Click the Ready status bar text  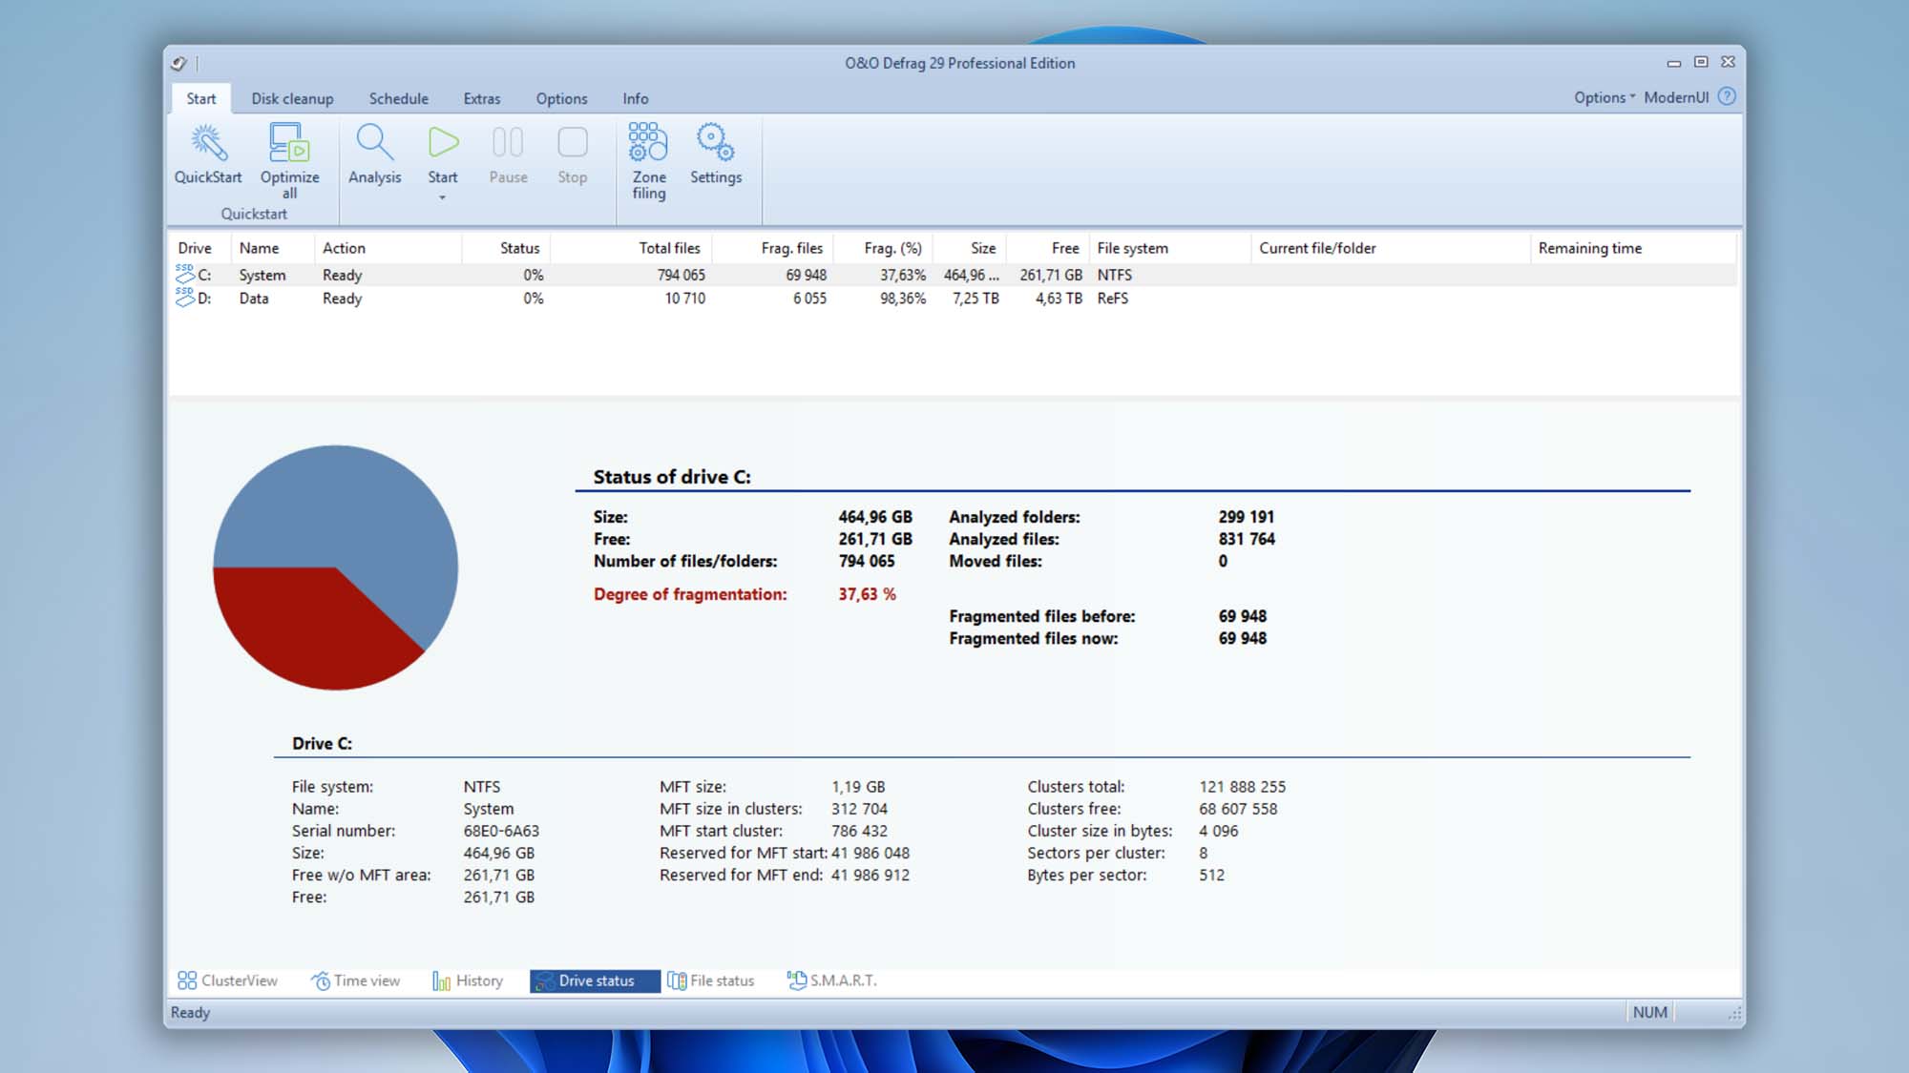coord(190,1012)
